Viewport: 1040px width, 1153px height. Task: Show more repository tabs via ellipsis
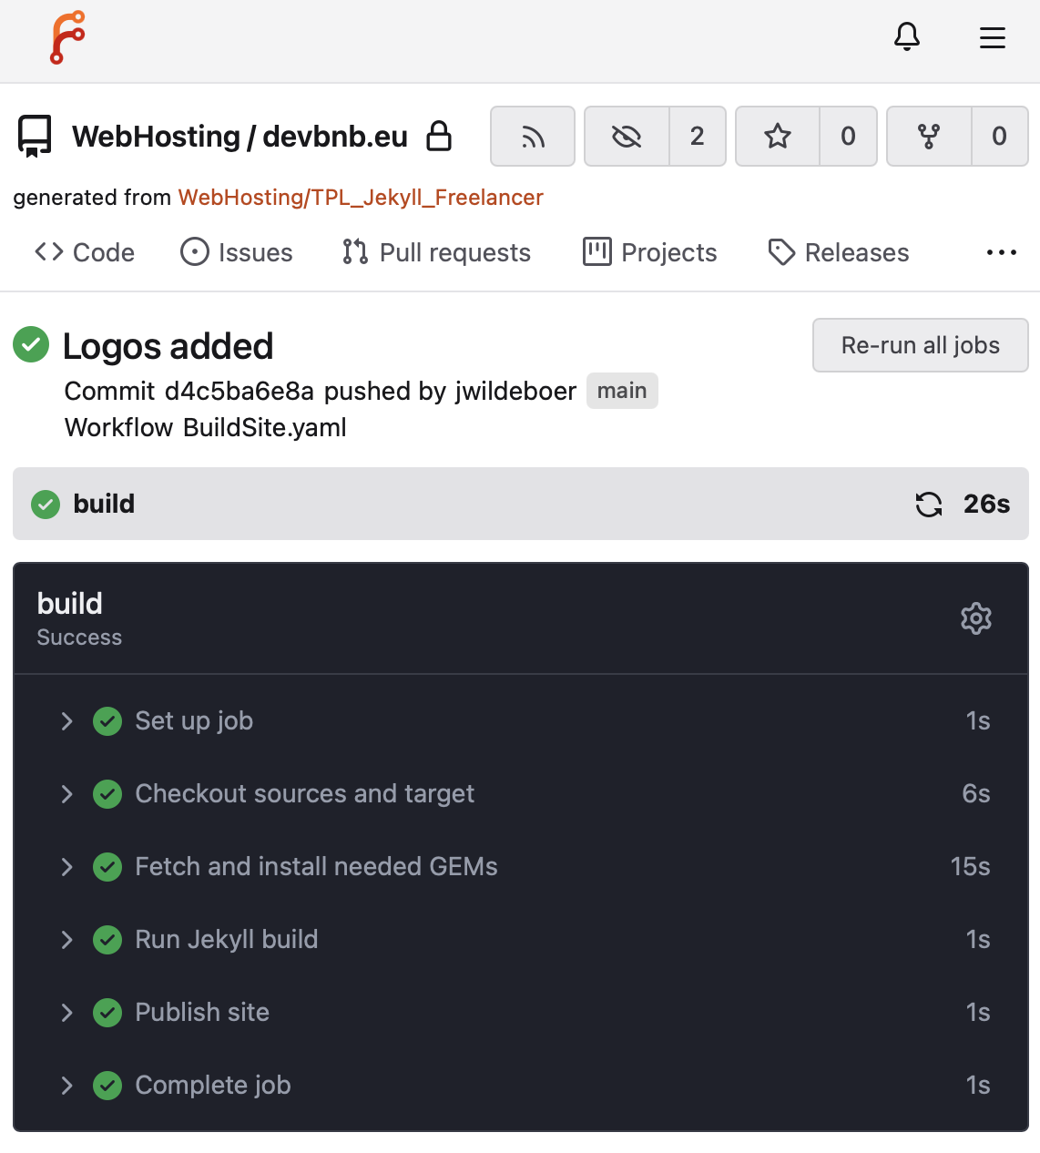pos(1002,252)
